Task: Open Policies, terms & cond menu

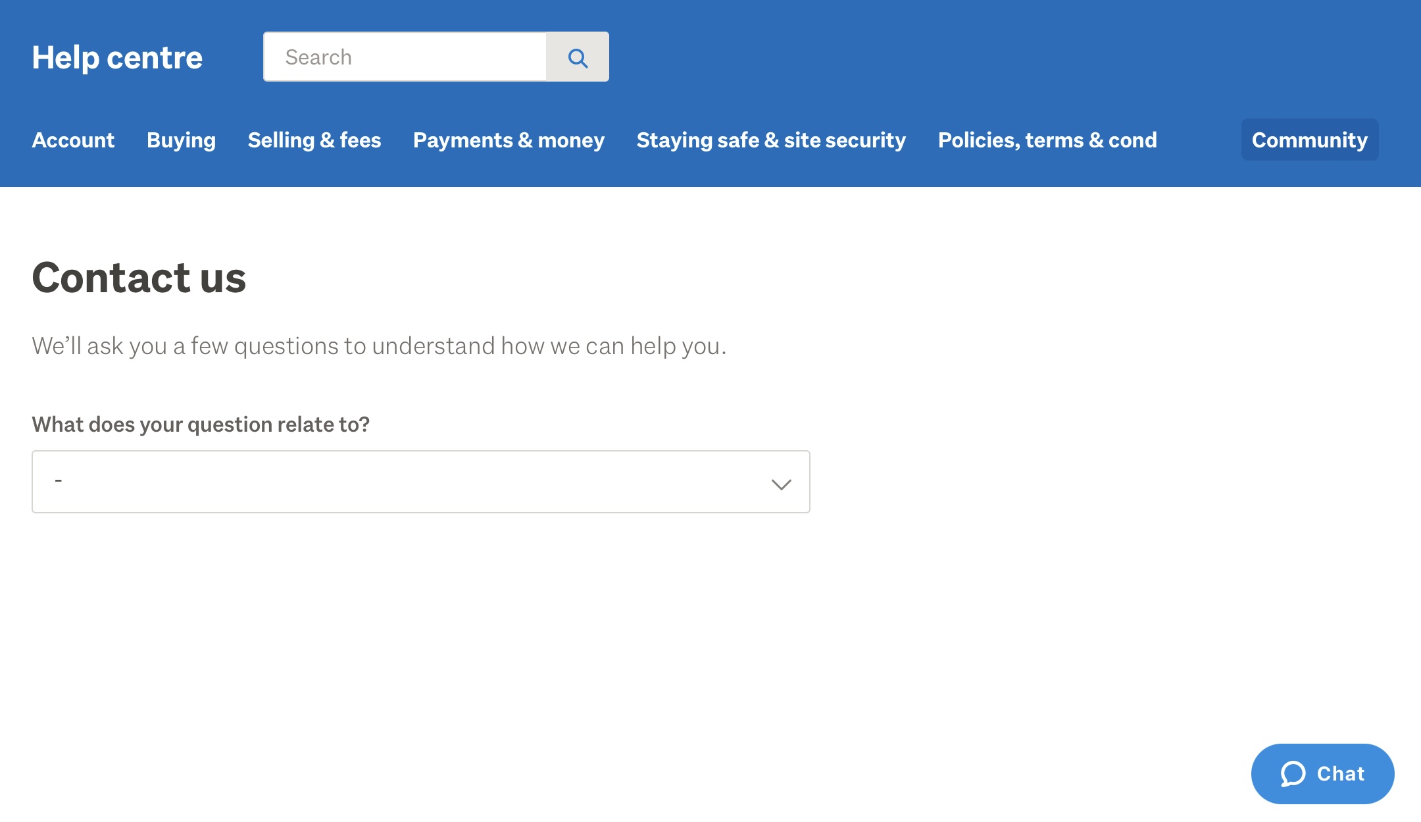Action: [1047, 140]
